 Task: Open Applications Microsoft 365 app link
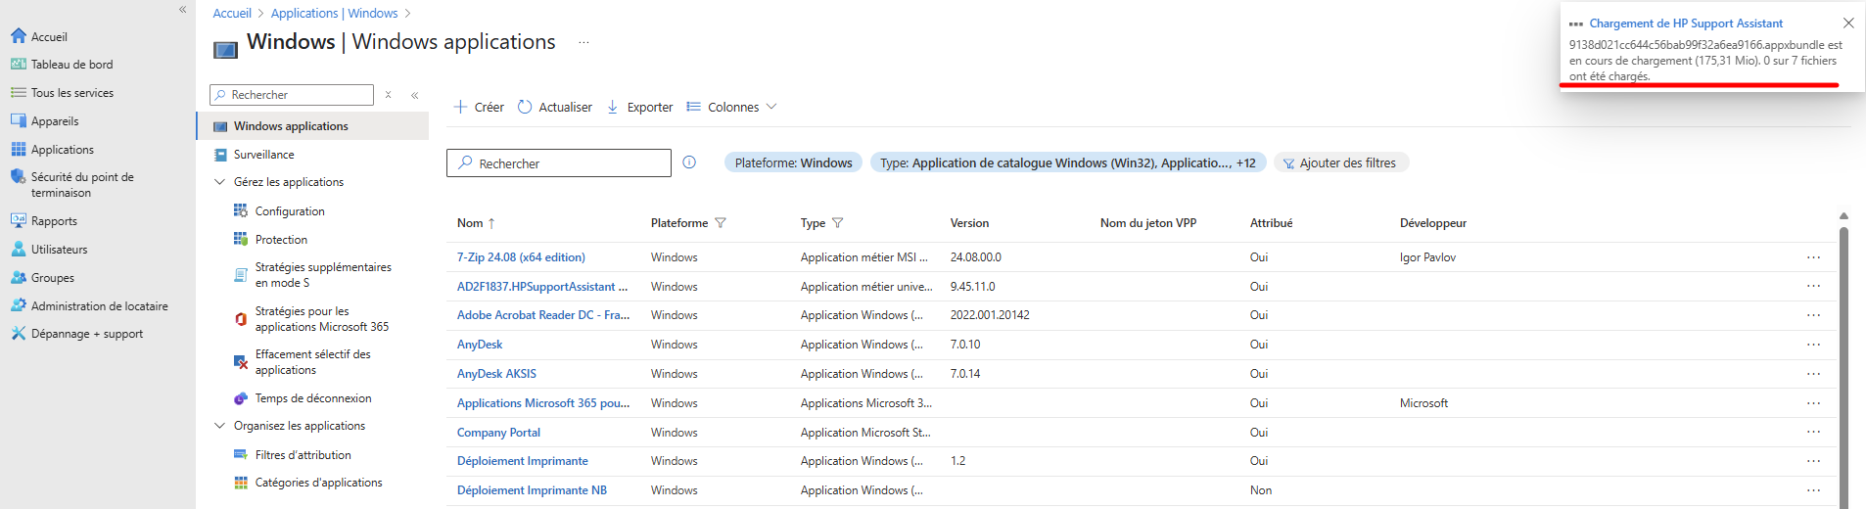click(543, 403)
